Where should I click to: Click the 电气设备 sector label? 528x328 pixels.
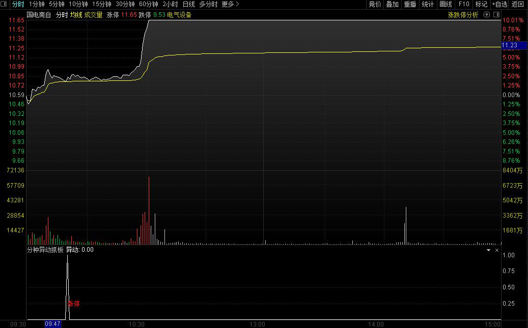coord(179,15)
